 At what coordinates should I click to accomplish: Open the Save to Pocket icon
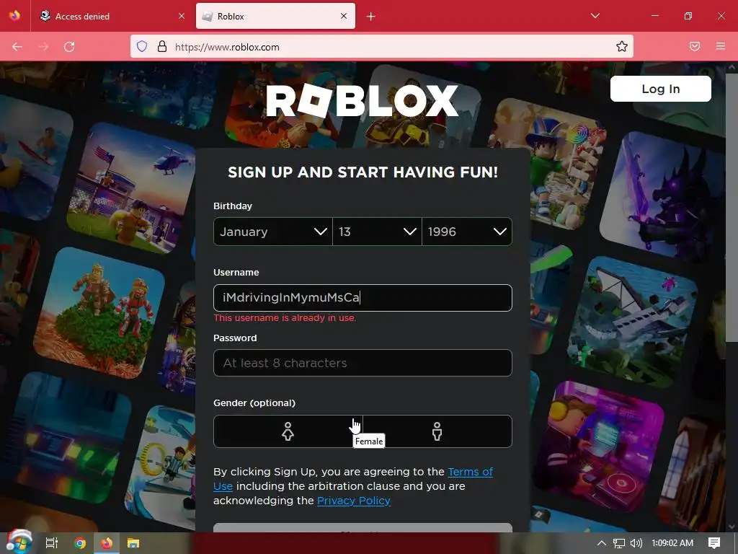(695, 46)
